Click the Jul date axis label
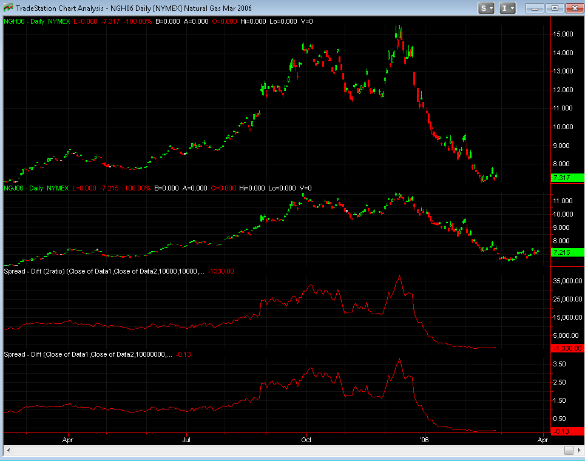 click(186, 440)
